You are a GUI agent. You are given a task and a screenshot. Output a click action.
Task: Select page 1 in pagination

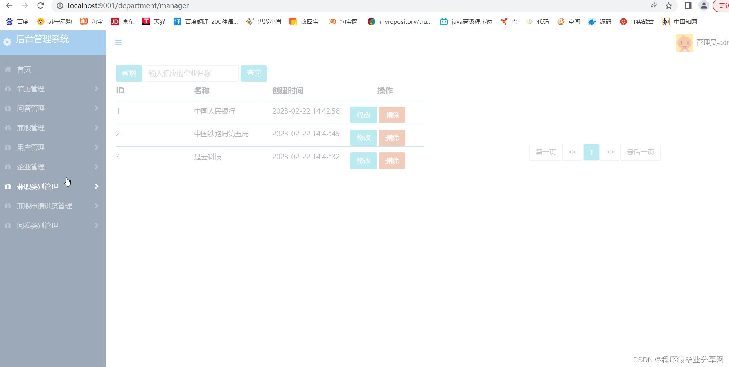tap(591, 152)
